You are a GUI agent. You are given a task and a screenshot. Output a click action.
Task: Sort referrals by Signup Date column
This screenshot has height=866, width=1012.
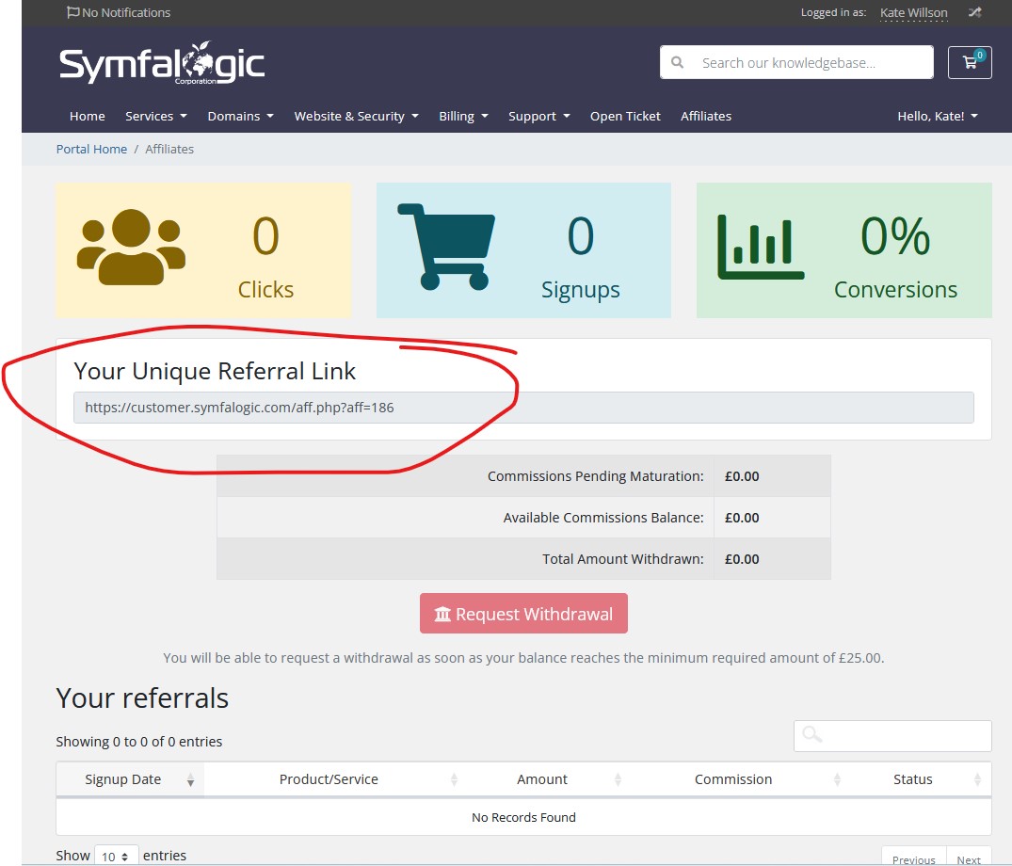pos(123,779)
